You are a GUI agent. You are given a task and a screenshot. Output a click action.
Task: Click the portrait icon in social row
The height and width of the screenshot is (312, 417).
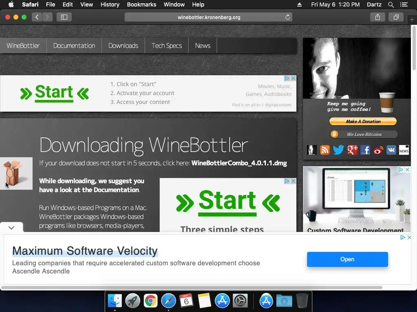coord(312,150)
